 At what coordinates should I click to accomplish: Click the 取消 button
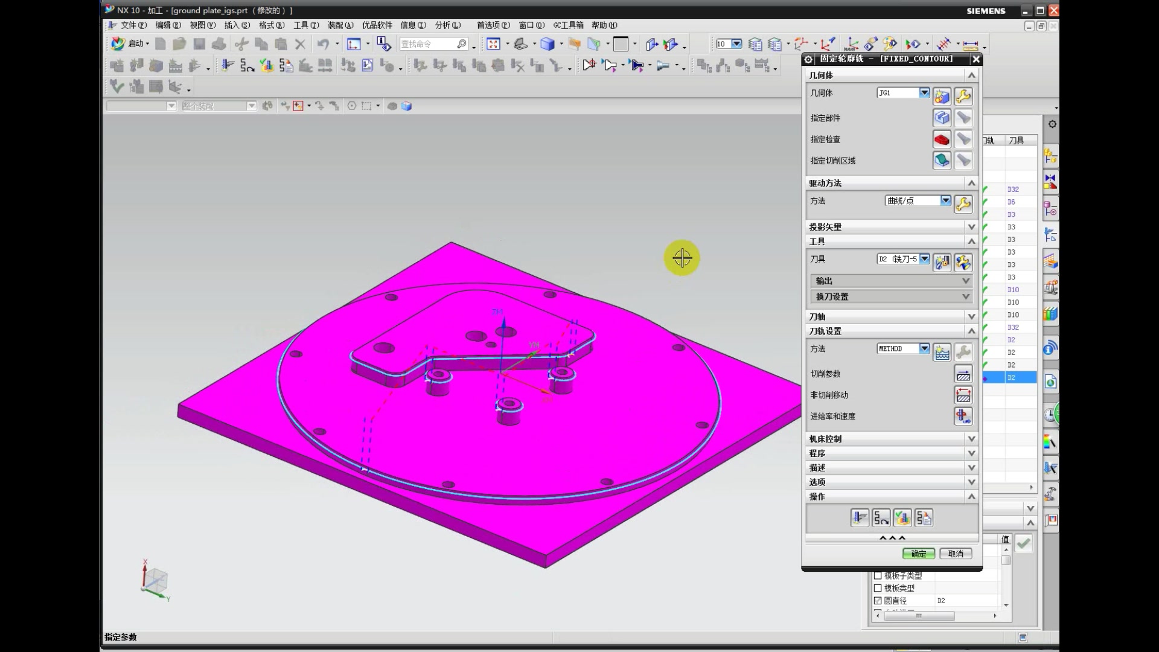click(x=956, y=554)
